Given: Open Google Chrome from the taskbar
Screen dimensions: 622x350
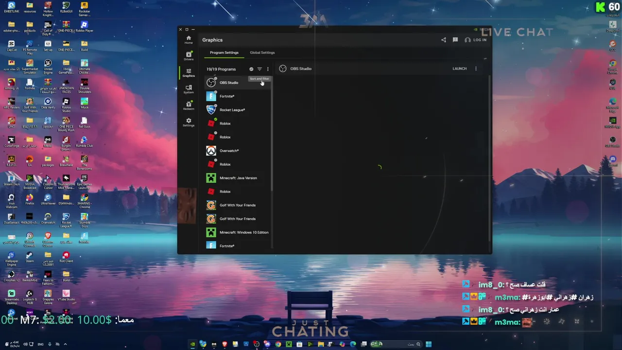Looking at the screenshot, I should click(x=278, y=344).
